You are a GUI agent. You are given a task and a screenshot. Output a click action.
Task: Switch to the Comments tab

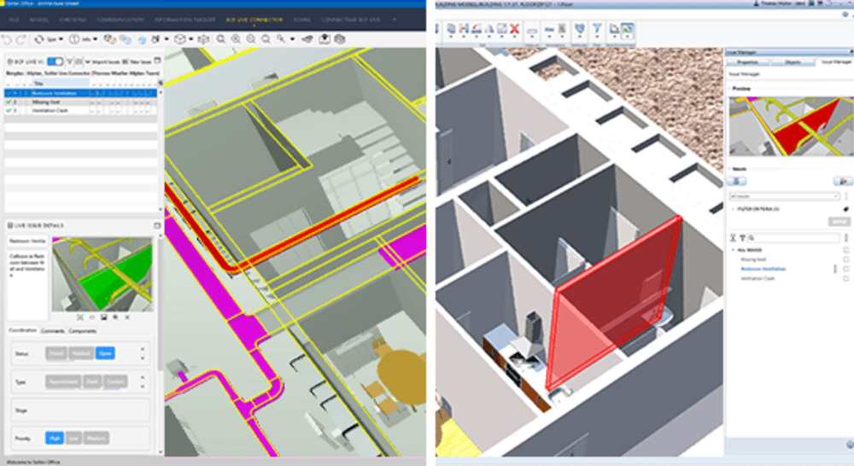coord(53,330)
